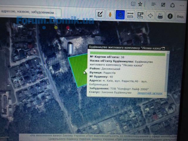Activate the orange street view pegman
The height and width of the screenshot is (141, 188).
coord(110,14)
